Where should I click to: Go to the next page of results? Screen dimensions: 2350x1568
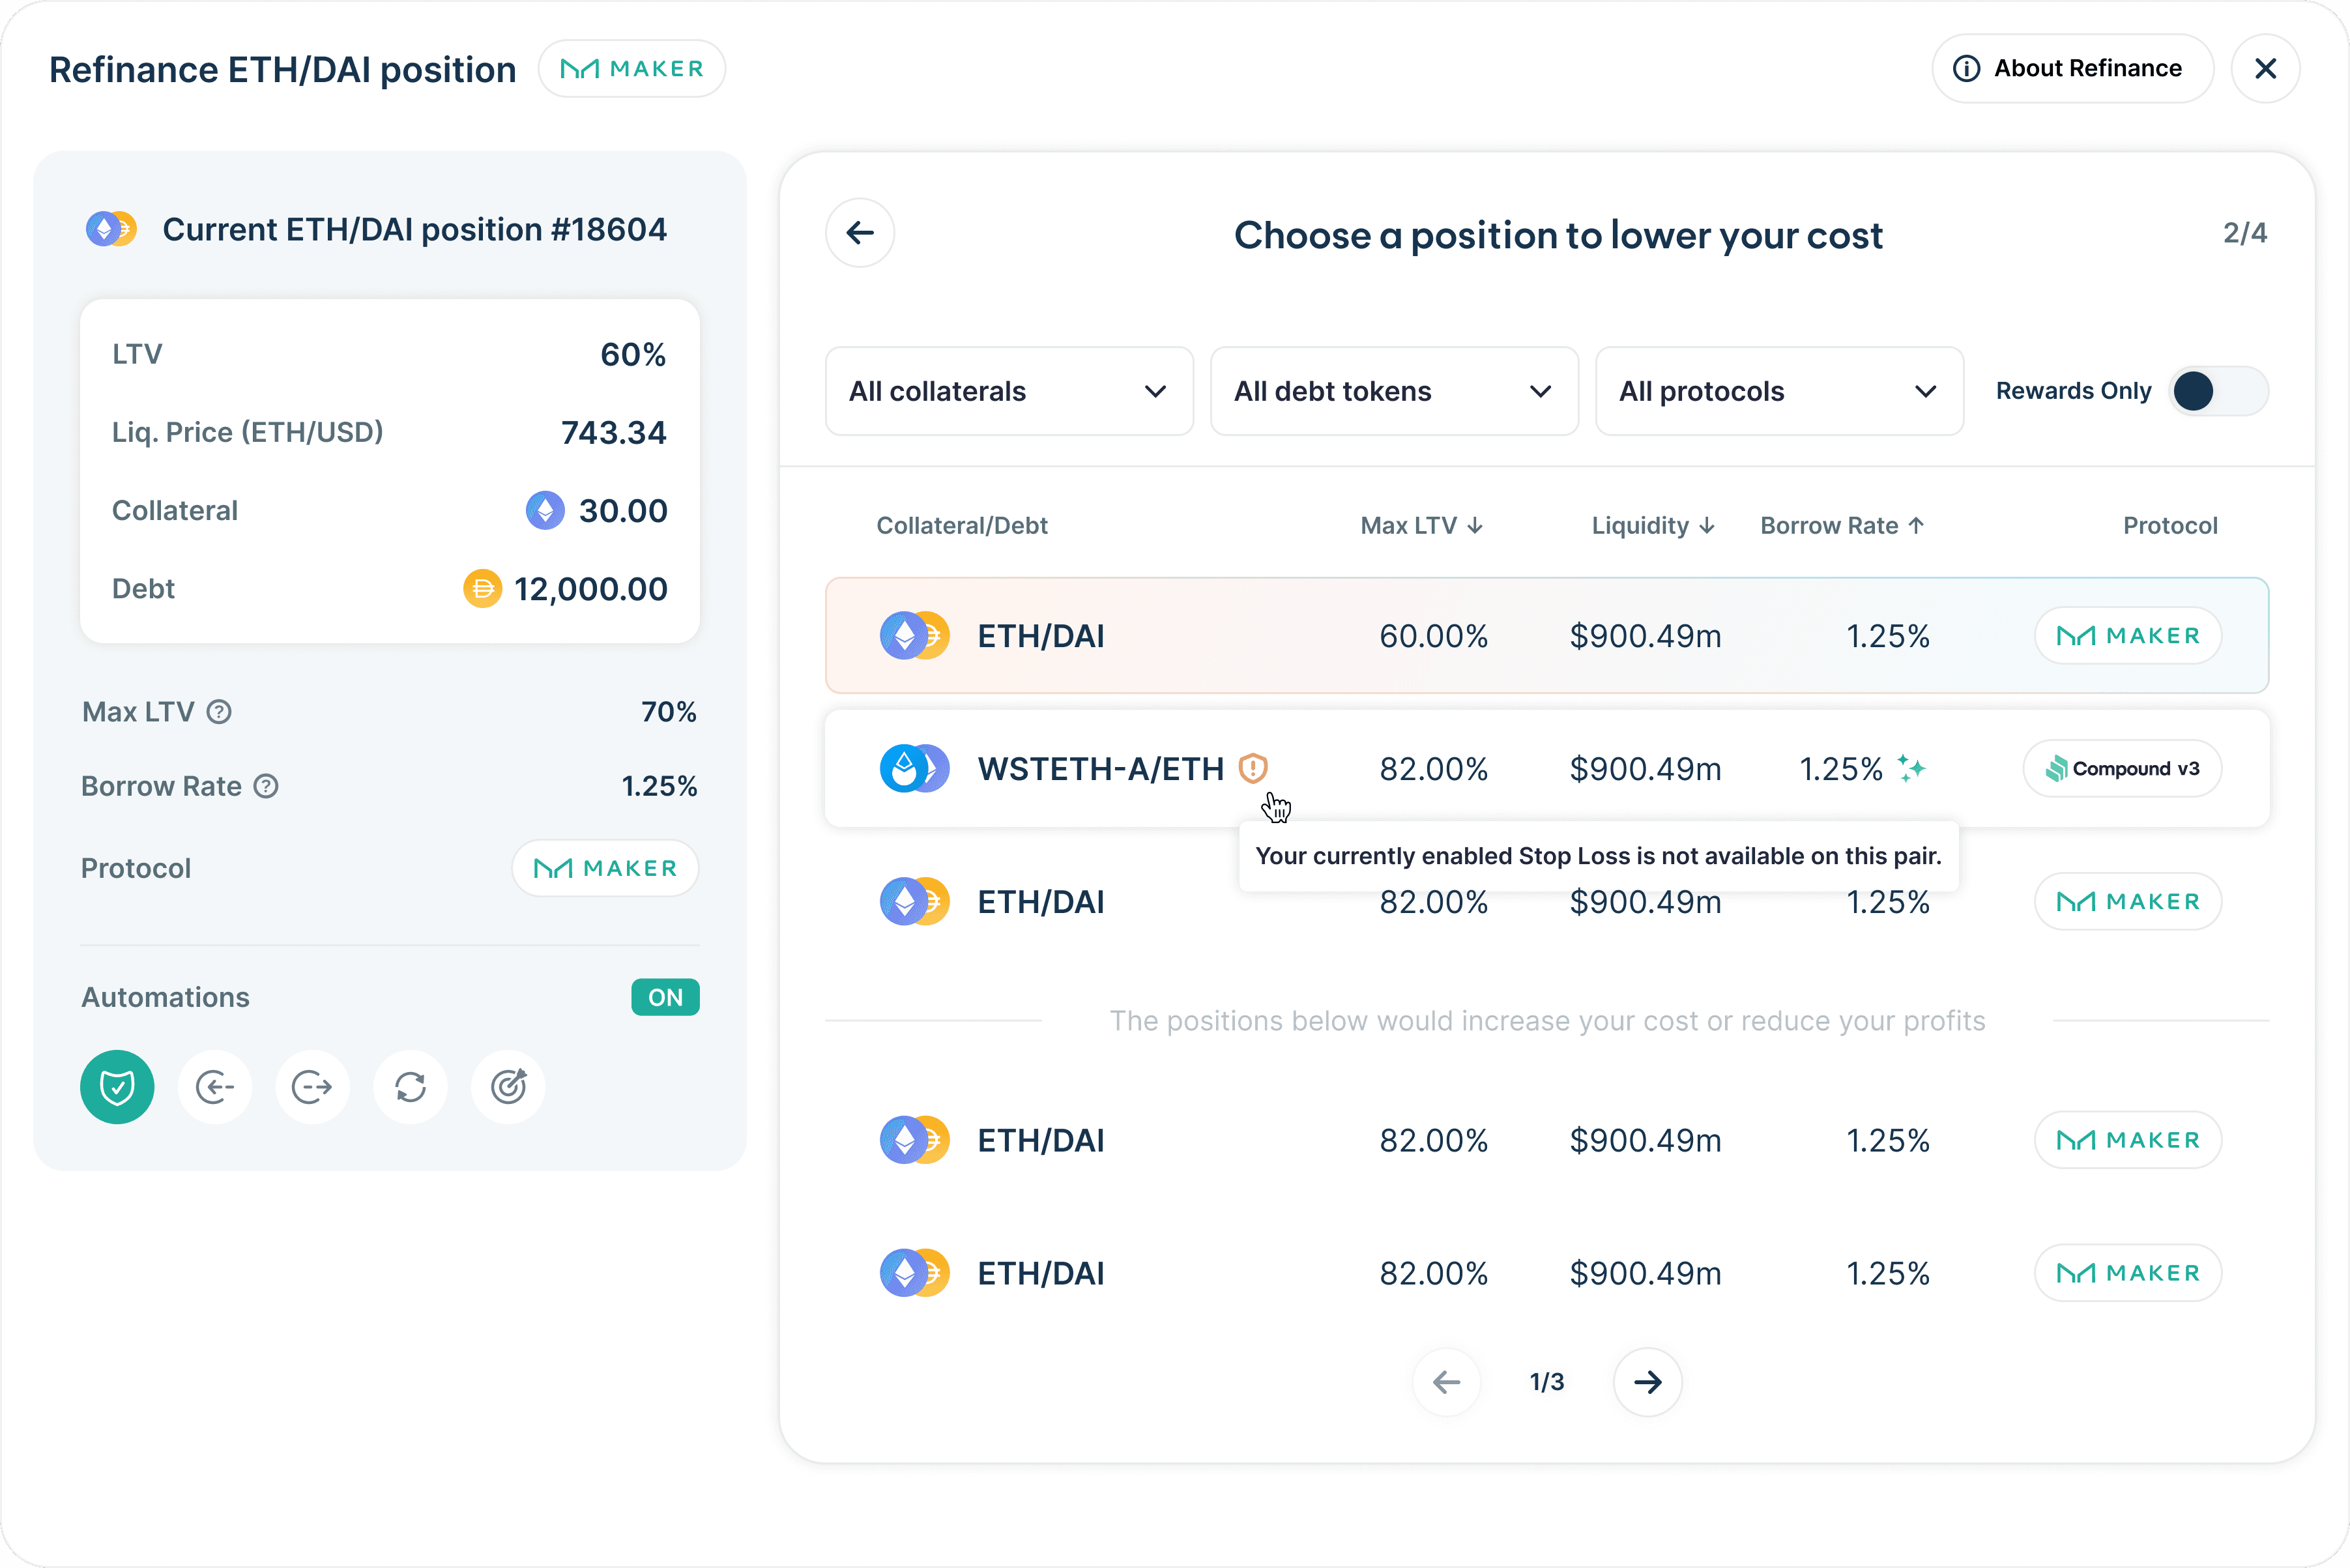1647,1382
